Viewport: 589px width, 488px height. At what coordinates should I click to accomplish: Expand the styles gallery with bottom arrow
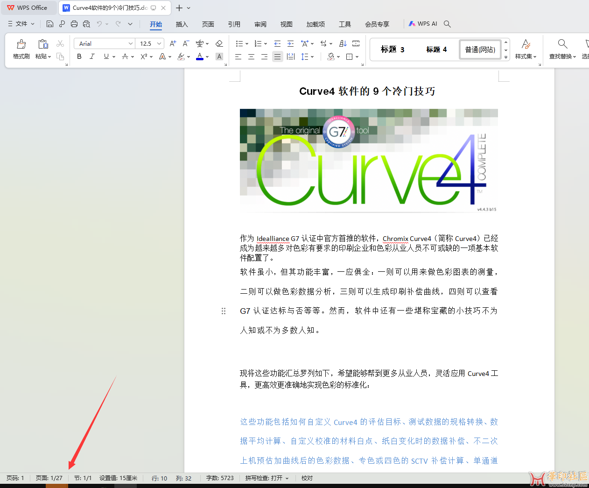506,57
